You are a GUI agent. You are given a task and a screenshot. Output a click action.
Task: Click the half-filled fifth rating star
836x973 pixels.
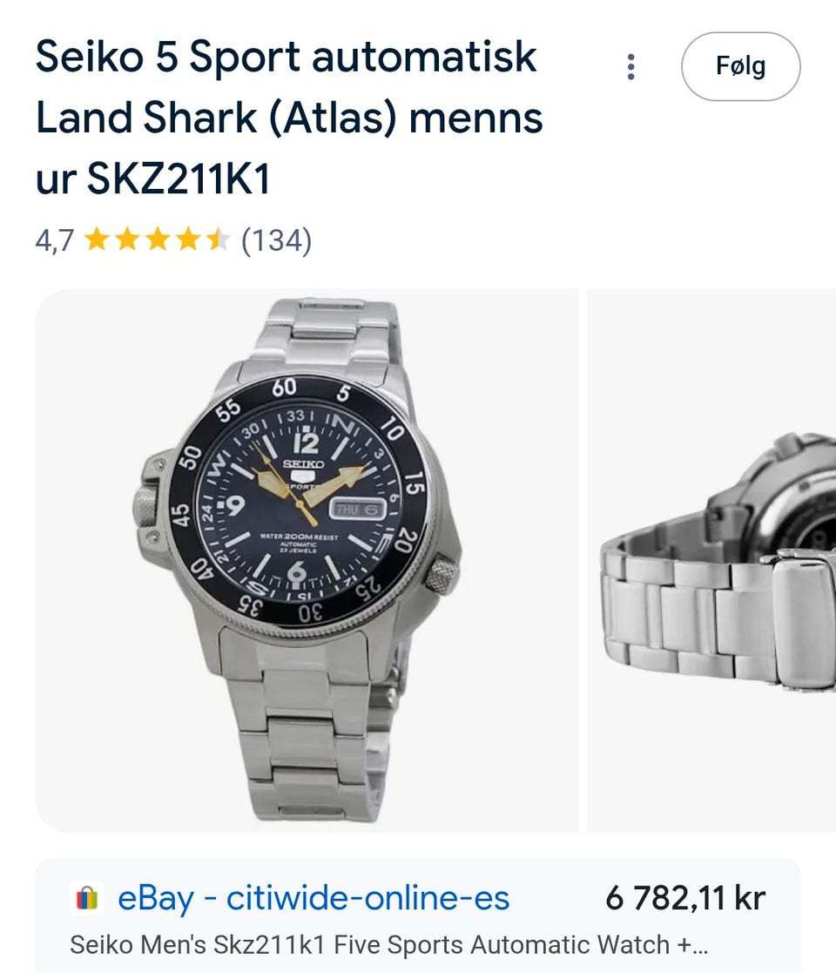coord(218,240)
